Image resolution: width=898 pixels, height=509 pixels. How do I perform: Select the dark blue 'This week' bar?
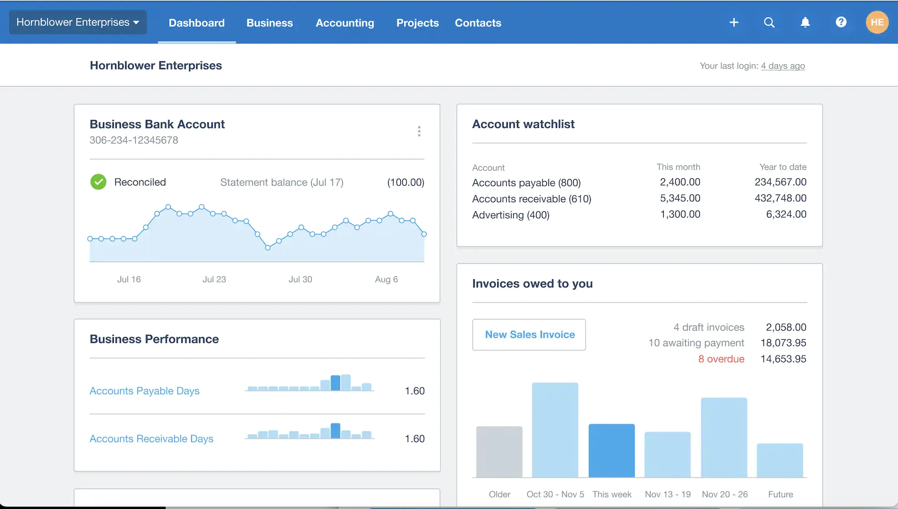[x=611, y=451]
